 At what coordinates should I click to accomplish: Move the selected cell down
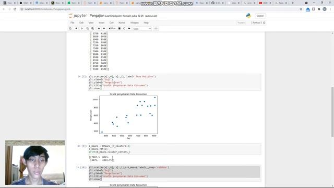(104, 29)
